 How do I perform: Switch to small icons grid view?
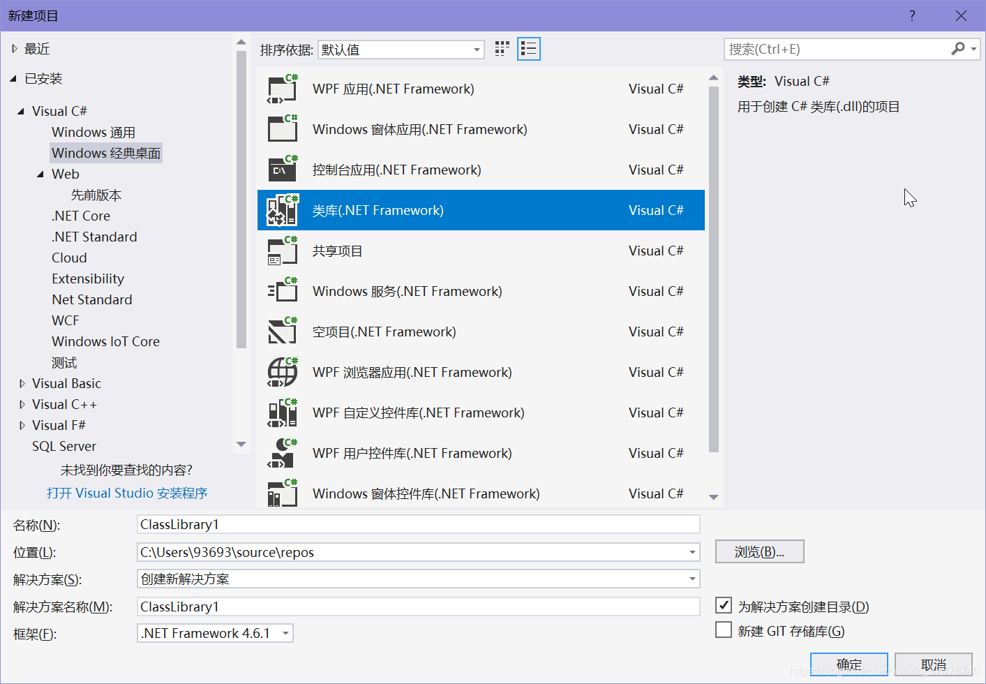tap(502, 49)
